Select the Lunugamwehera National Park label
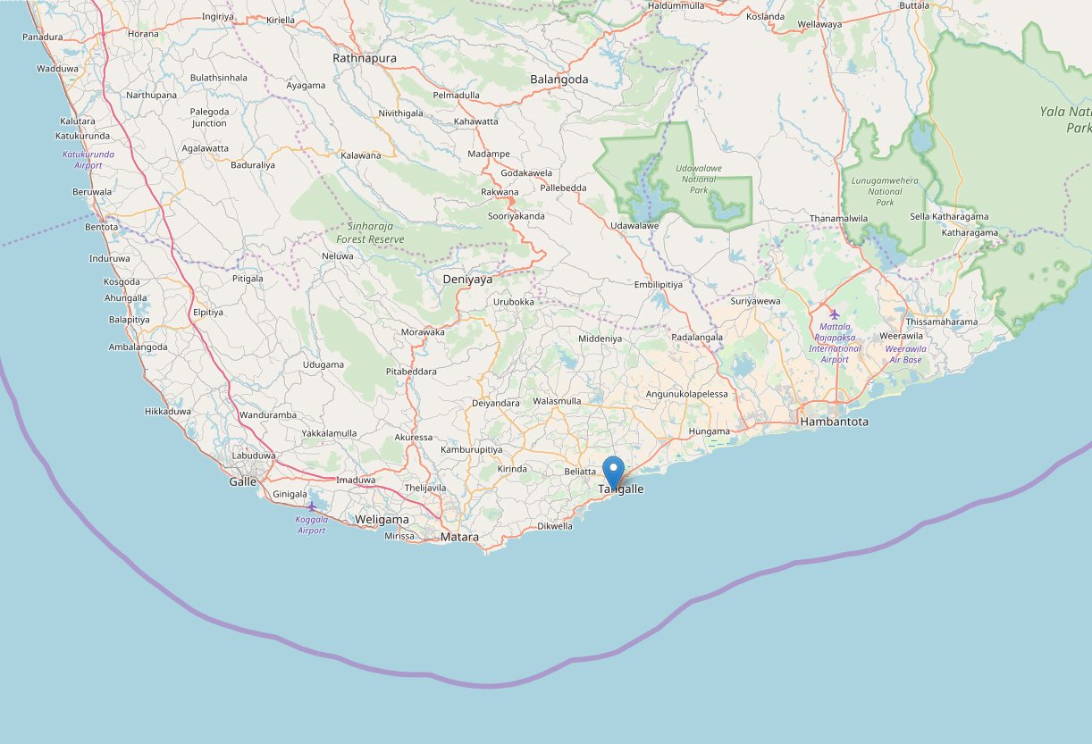The width and height of the screenshot is (1092, 744). (885, 191)
